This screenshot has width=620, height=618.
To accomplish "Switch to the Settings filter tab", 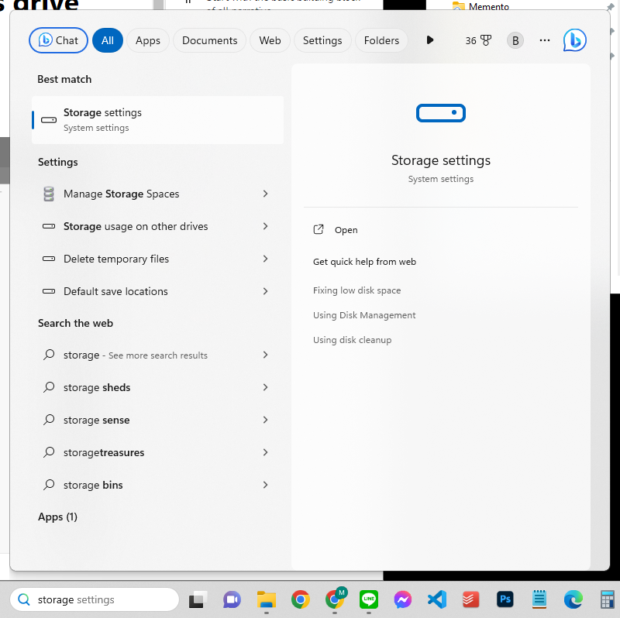I will point(322,40).
